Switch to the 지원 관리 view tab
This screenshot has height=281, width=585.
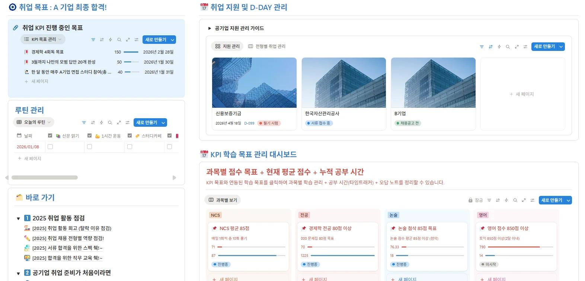coord(227,46)
